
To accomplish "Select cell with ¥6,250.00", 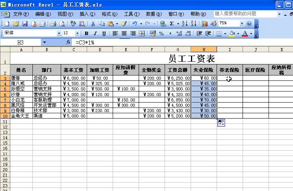I will (x=178, y=78).
